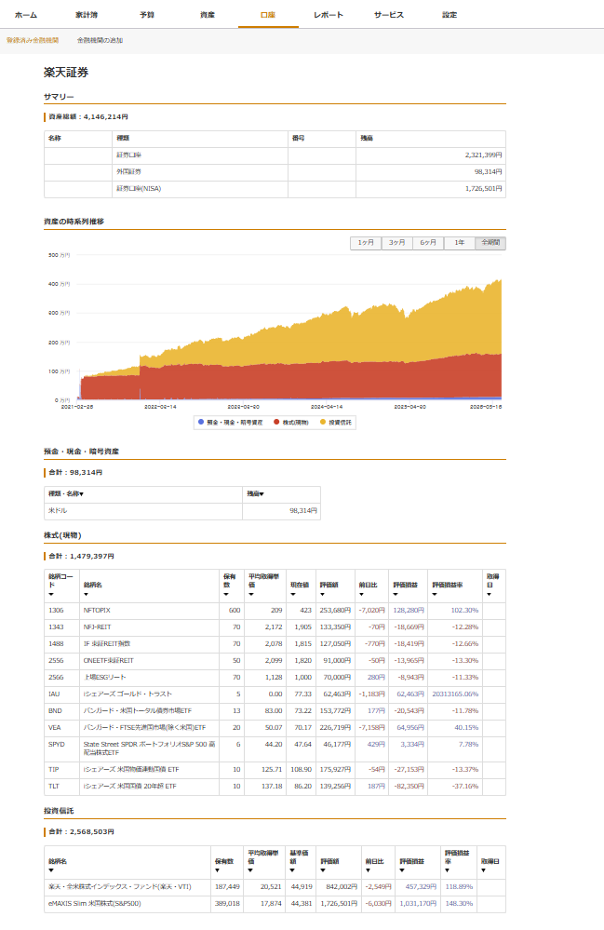Sort funds table by 評価額 arrow

pos(323,870)
